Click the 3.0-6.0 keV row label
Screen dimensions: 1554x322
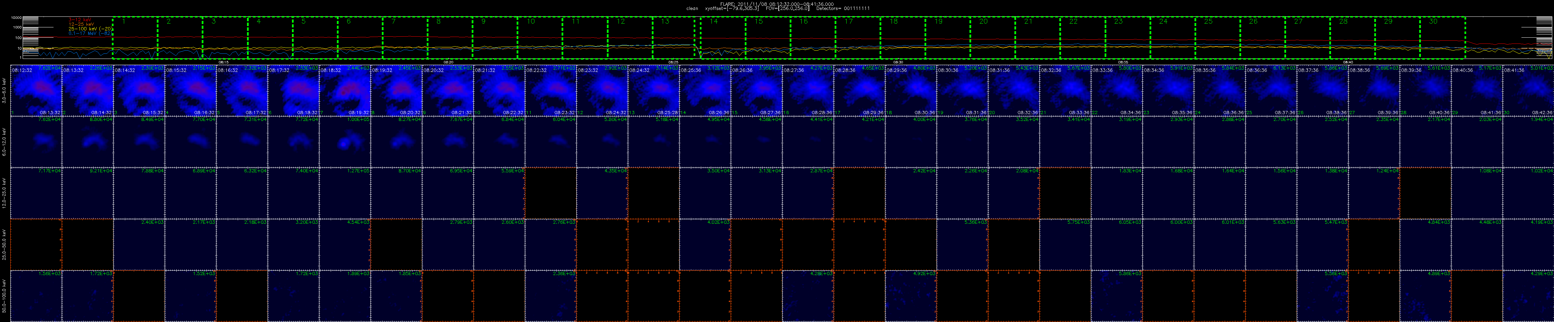click(x=5, y=91)
